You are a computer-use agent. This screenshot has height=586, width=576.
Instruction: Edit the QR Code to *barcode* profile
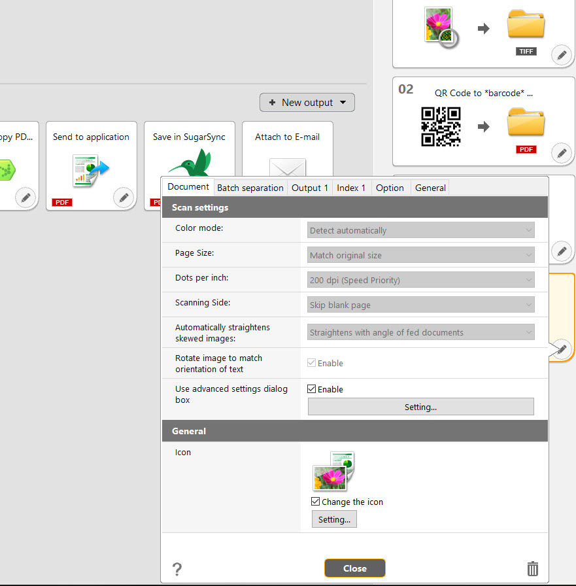coord(562,152)
